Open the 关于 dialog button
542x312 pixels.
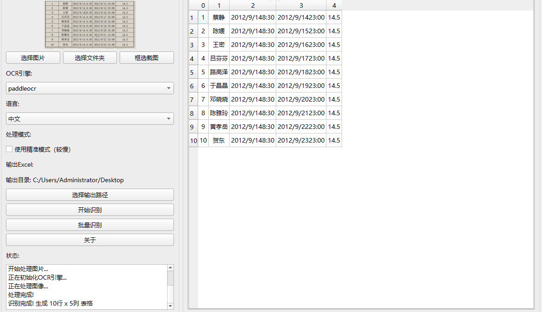pos(89,240)
